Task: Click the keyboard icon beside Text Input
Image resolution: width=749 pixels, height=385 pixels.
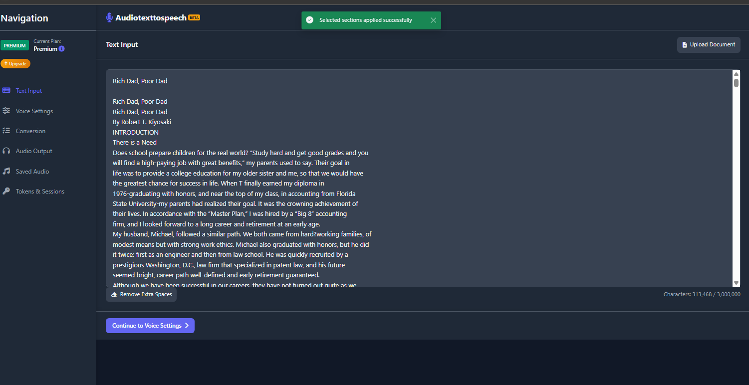Action: 6,91
